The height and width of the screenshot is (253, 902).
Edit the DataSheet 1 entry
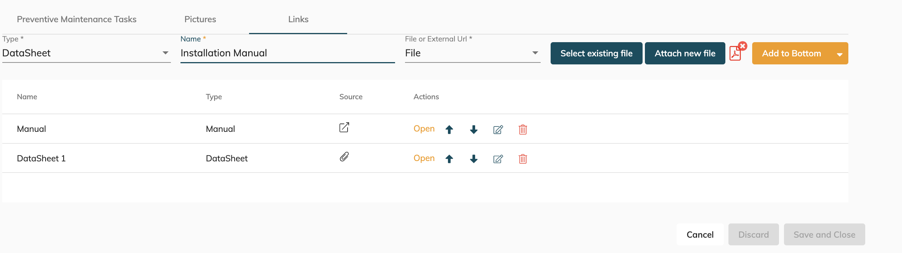(498, 159)
